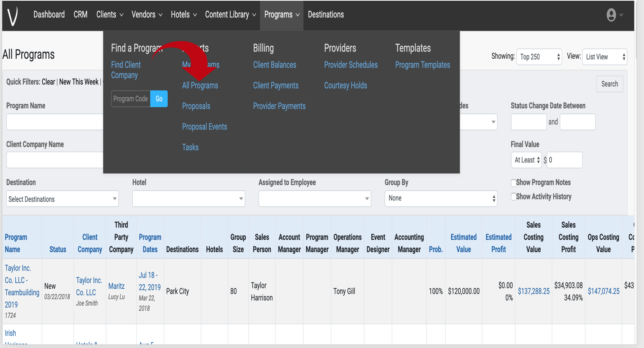Click the Search button
Screen dimensions: 644x348
pos(610,84)
